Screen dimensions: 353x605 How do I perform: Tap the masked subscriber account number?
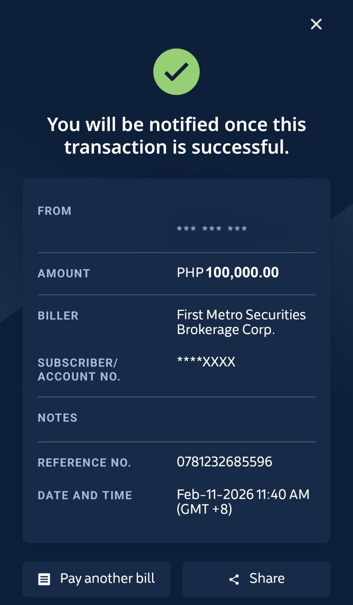[x=206, y=362]
